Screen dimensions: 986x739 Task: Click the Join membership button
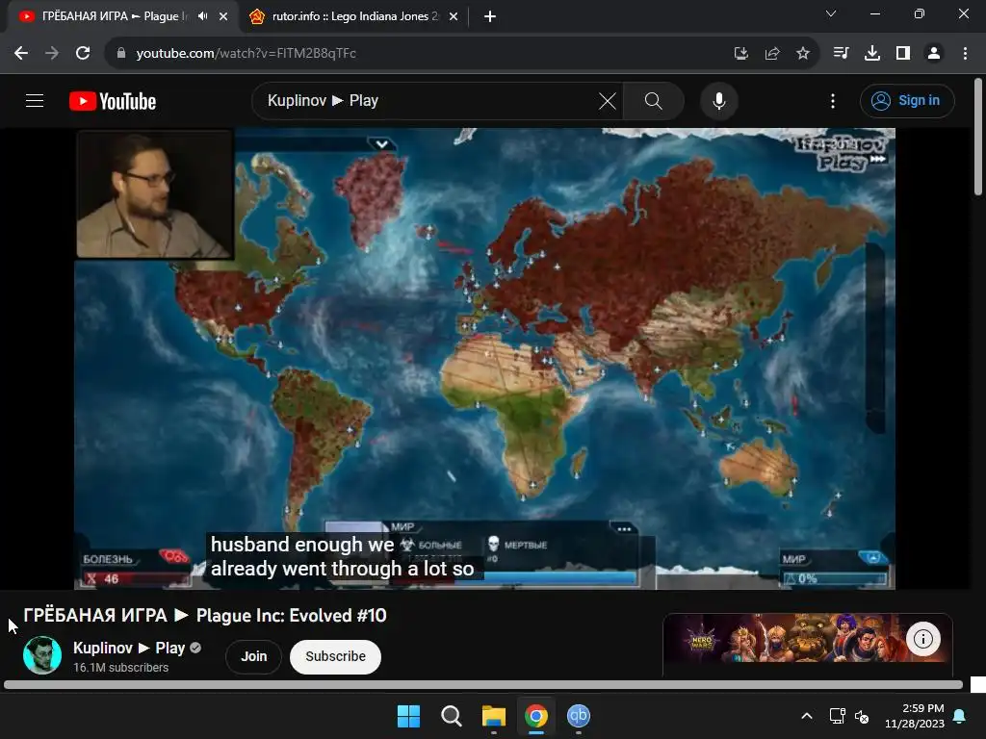[253, 656]
